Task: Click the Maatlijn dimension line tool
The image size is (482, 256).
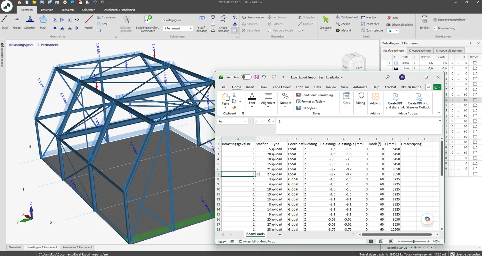Action: (368, 17)
